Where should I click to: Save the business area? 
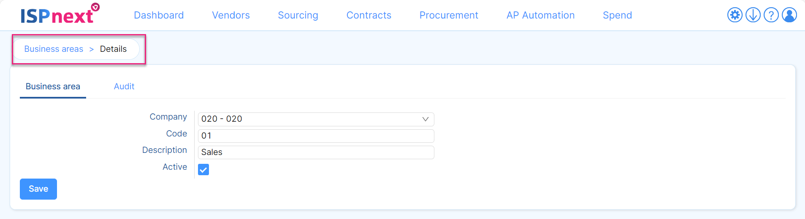(38, 189)
